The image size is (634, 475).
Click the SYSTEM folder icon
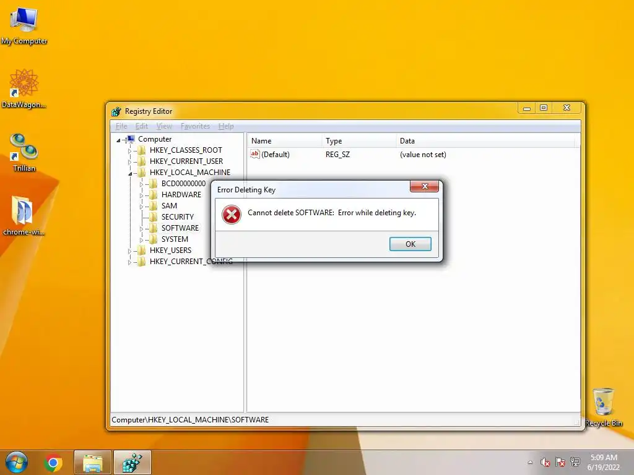click(154, 239)
